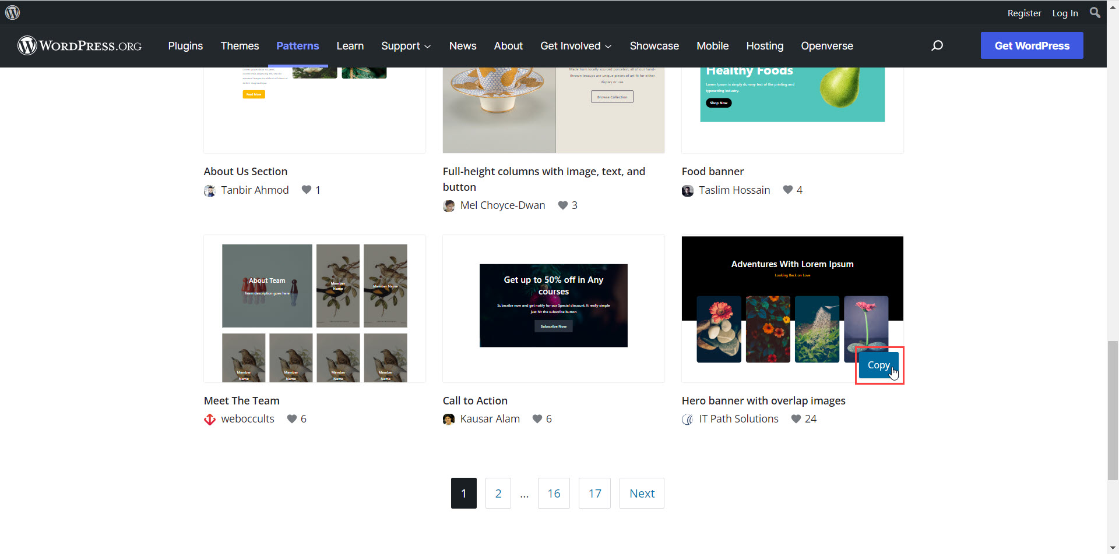The width and height of the screenshot is (1119, 554).
Task: Jump to pagination page 16
Action: pos(553,493)
